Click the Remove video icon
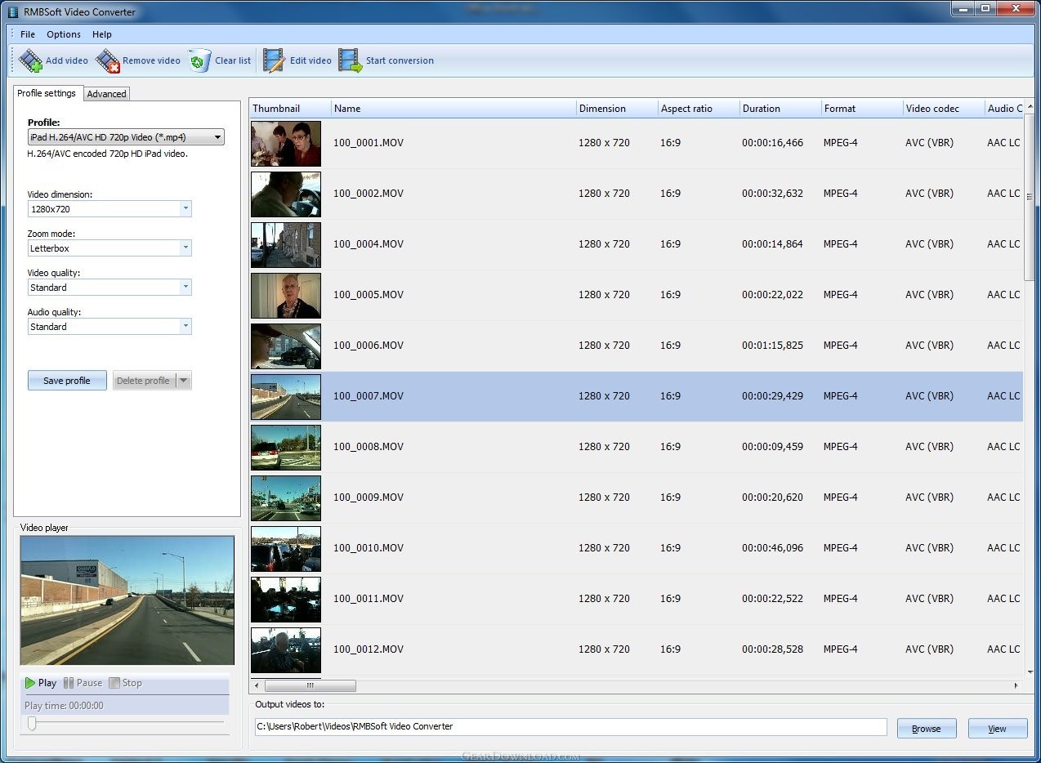The width and height of the screenshot is (1041, 763). 108,60
